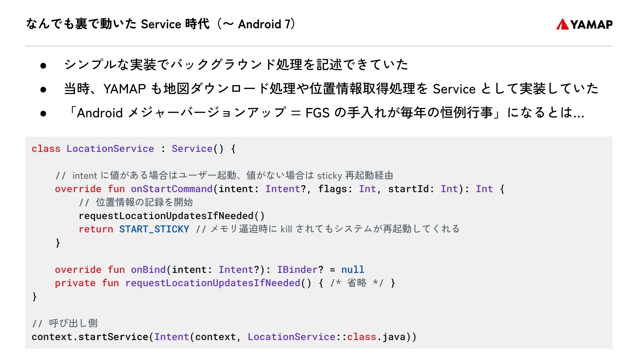
Task: Click the bullet starting '当時、YAMAP も地図ダウンロード'
Action: (x=331, y=89)
